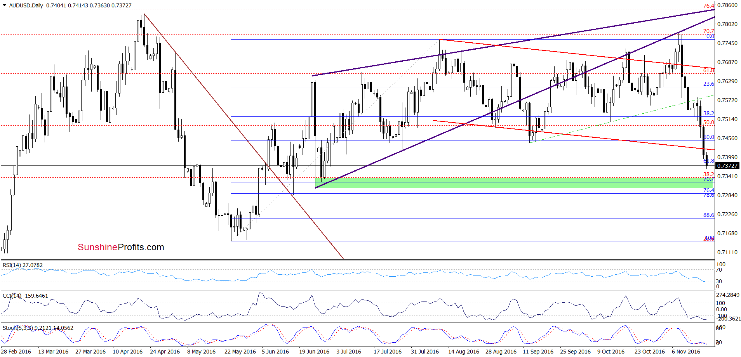Click the current price label 0.73727

pos(727,166)
